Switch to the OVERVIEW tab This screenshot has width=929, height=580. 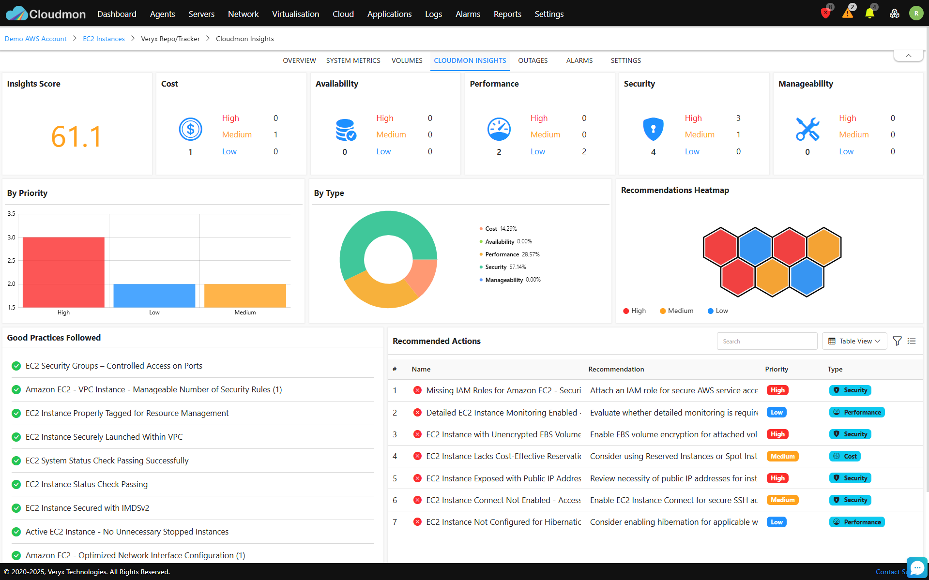(299, 60)
